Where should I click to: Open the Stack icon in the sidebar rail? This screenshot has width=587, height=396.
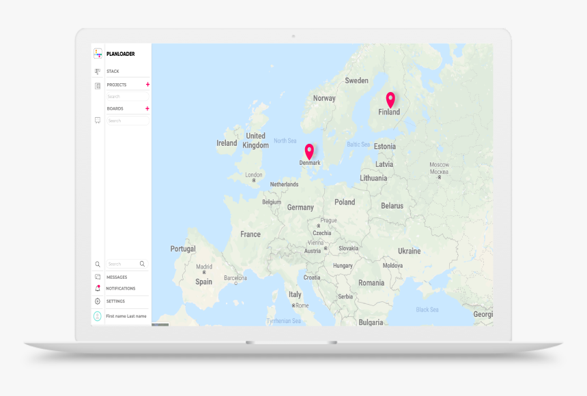pos(98,72)
